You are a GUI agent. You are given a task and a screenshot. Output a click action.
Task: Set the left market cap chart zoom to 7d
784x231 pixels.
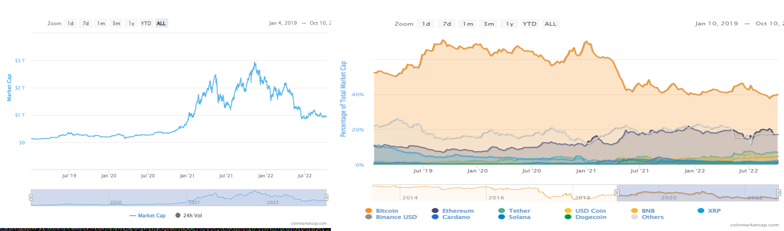point(86,23)
